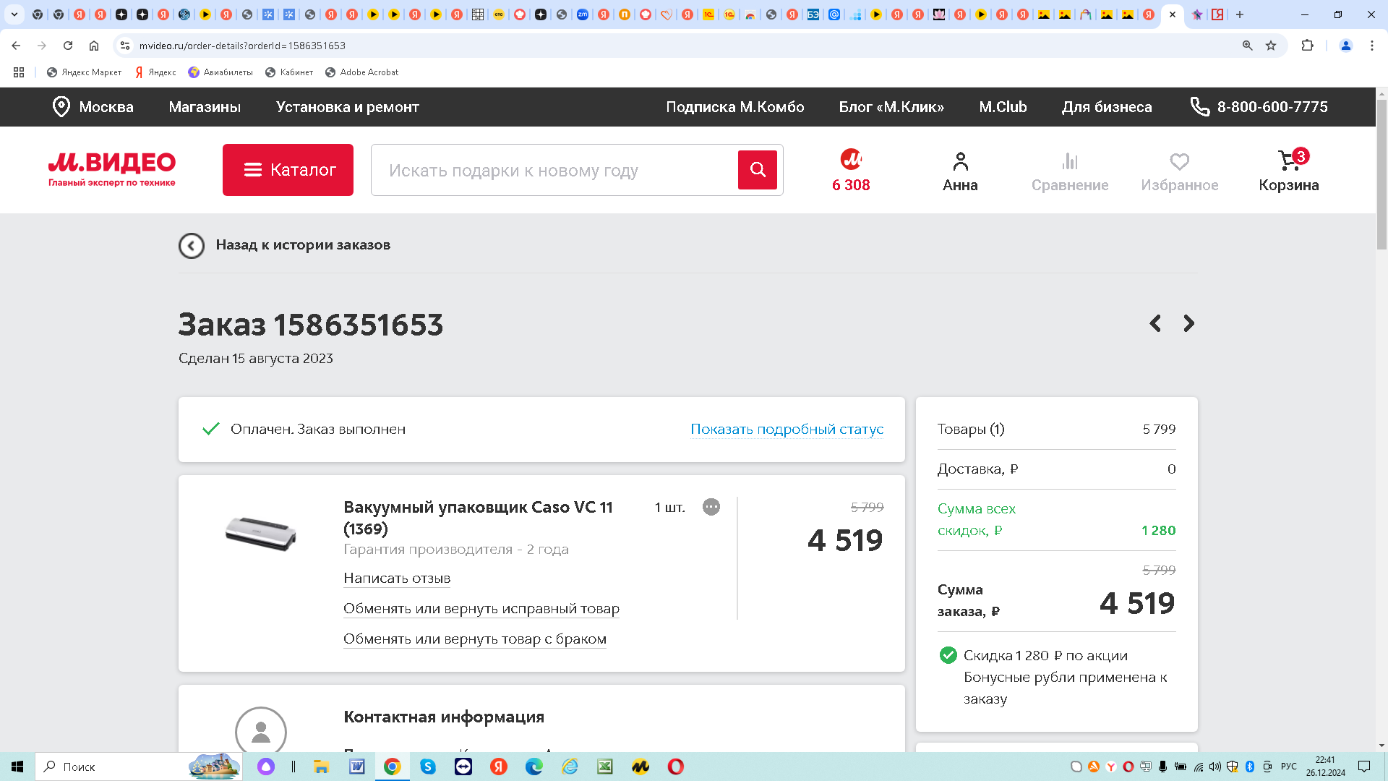
Task: Reload the page with refresh icon
Action: click(68, 46)
